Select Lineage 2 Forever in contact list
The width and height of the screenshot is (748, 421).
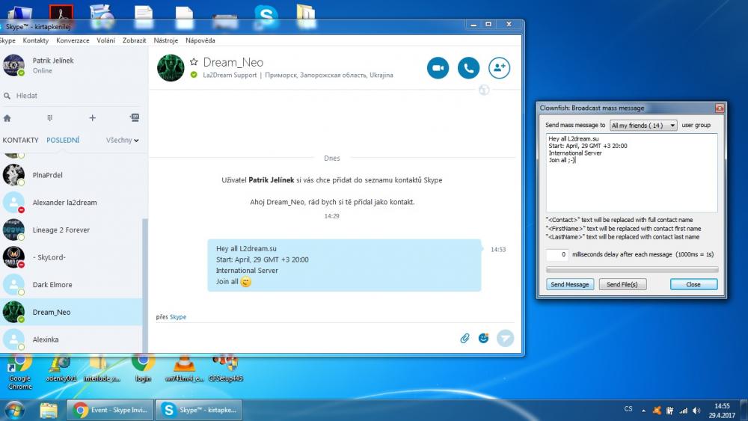[x=61, y=230]
